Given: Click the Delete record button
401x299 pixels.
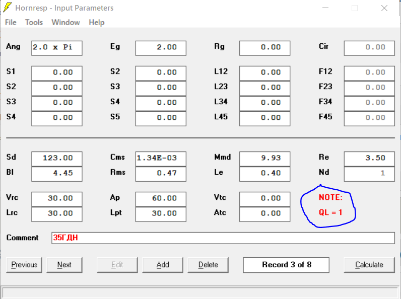Looking at the screenshot, I should [x=208, y=265].
